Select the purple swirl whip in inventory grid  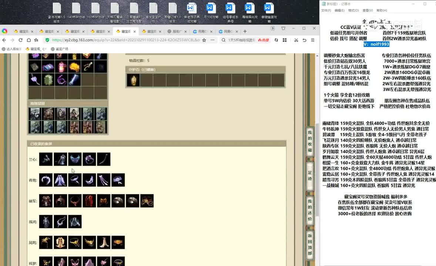(61, 80)
